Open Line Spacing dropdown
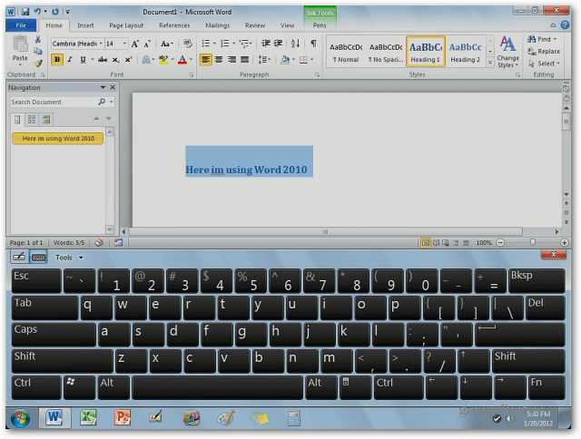581x439 pixels. 264,60
